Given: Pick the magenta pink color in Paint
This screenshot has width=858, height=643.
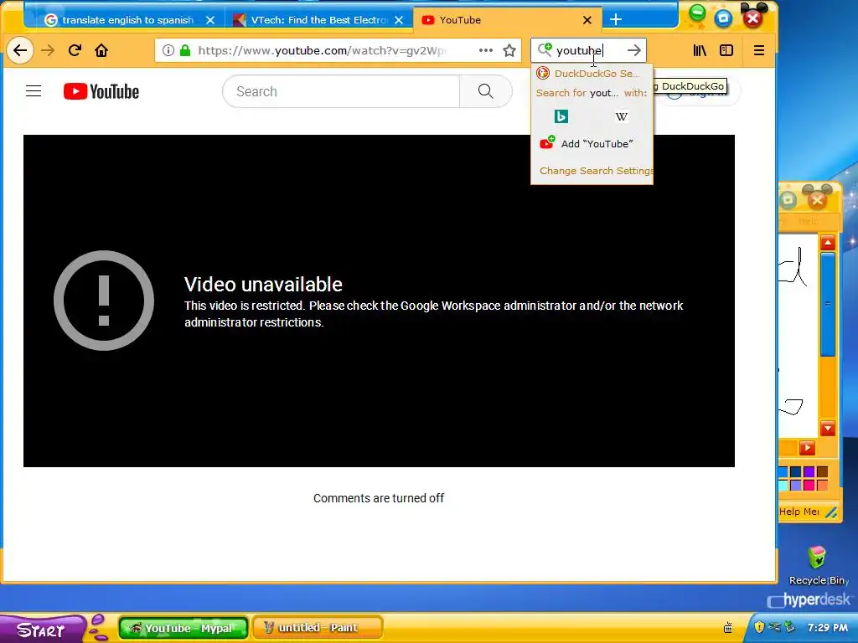Looking at the screenshot, I should click(x=809, y=485).
